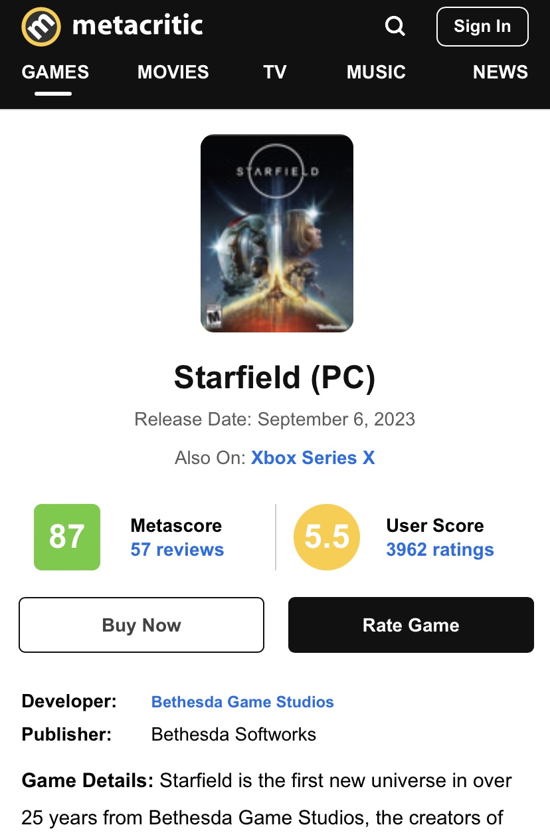Viewport: 550px width, 835px height.
Task: Open the MUSIC tab
Action: [376, 72]
